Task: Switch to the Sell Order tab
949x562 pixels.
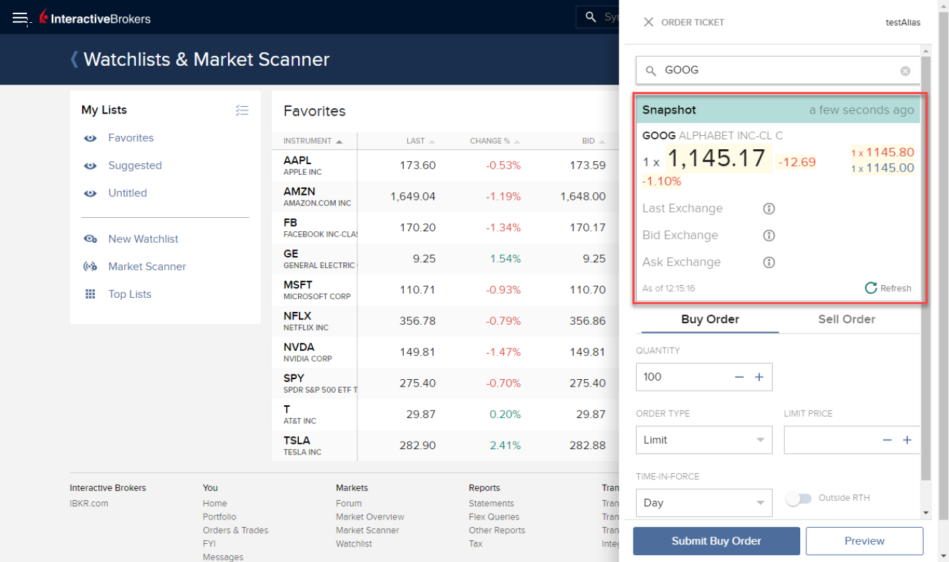Action: pyautogui.click(x=847, y=319)
